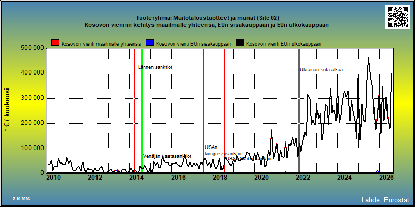The width and height of the screenshot is (415, 207).
Task: Select legend label 'Kosovon vienti EUn sisäkauppaan'
Action: pyautogui.click(x=193, y=44)
